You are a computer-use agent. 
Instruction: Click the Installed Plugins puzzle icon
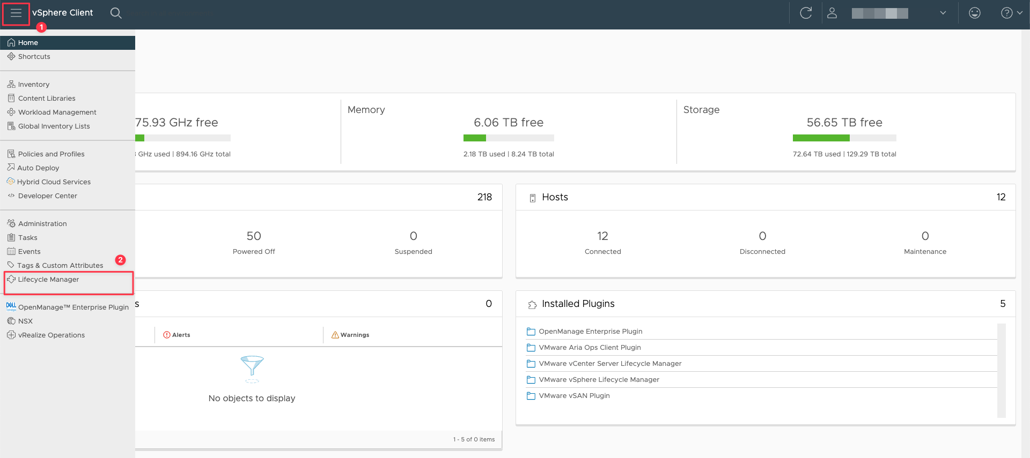(532, 305)
